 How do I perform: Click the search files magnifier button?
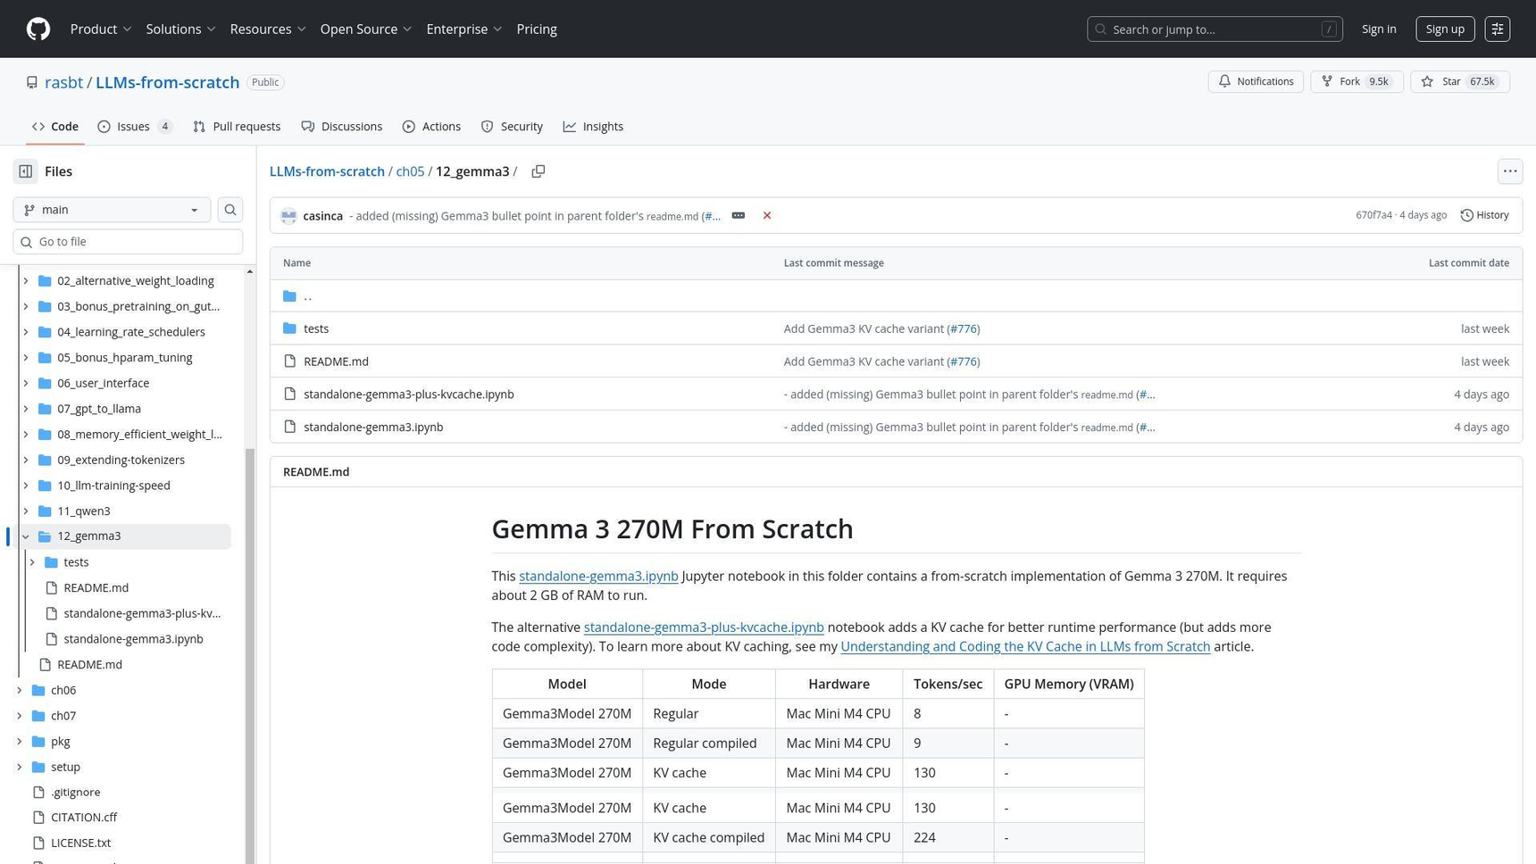point(230,210)
